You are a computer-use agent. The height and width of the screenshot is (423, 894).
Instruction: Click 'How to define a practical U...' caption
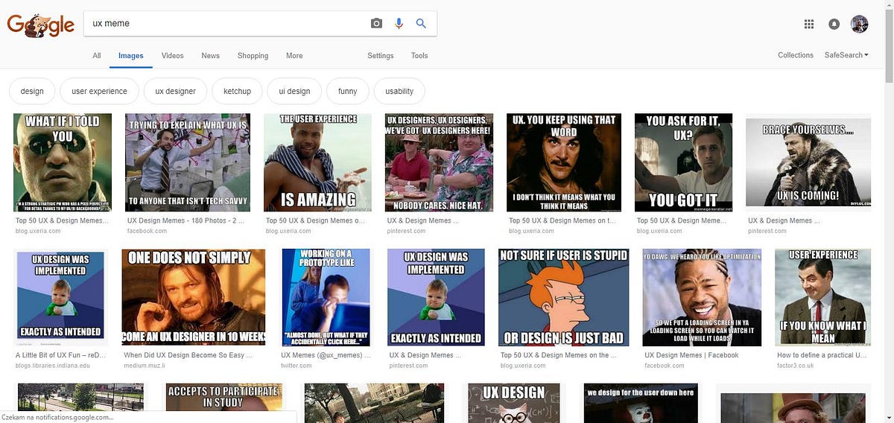pyautogui.click(x=822, y=355)
